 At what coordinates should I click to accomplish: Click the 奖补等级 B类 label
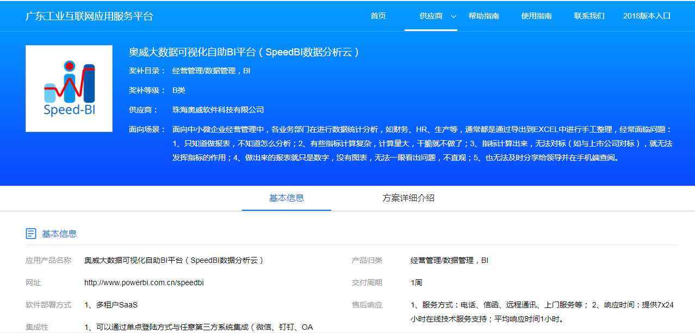point(179,90)
